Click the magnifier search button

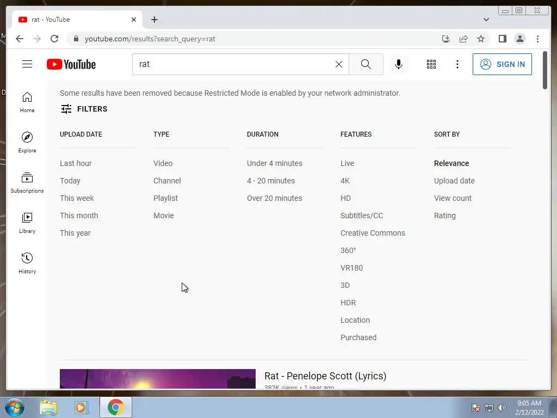pos(366,64)
